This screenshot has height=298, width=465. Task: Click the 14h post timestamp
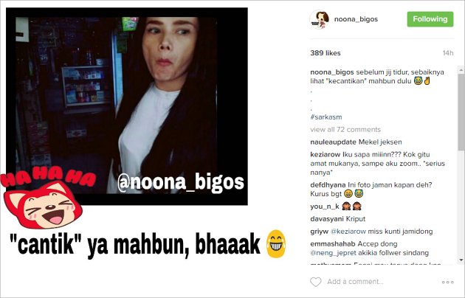click(x=448, y=53)
